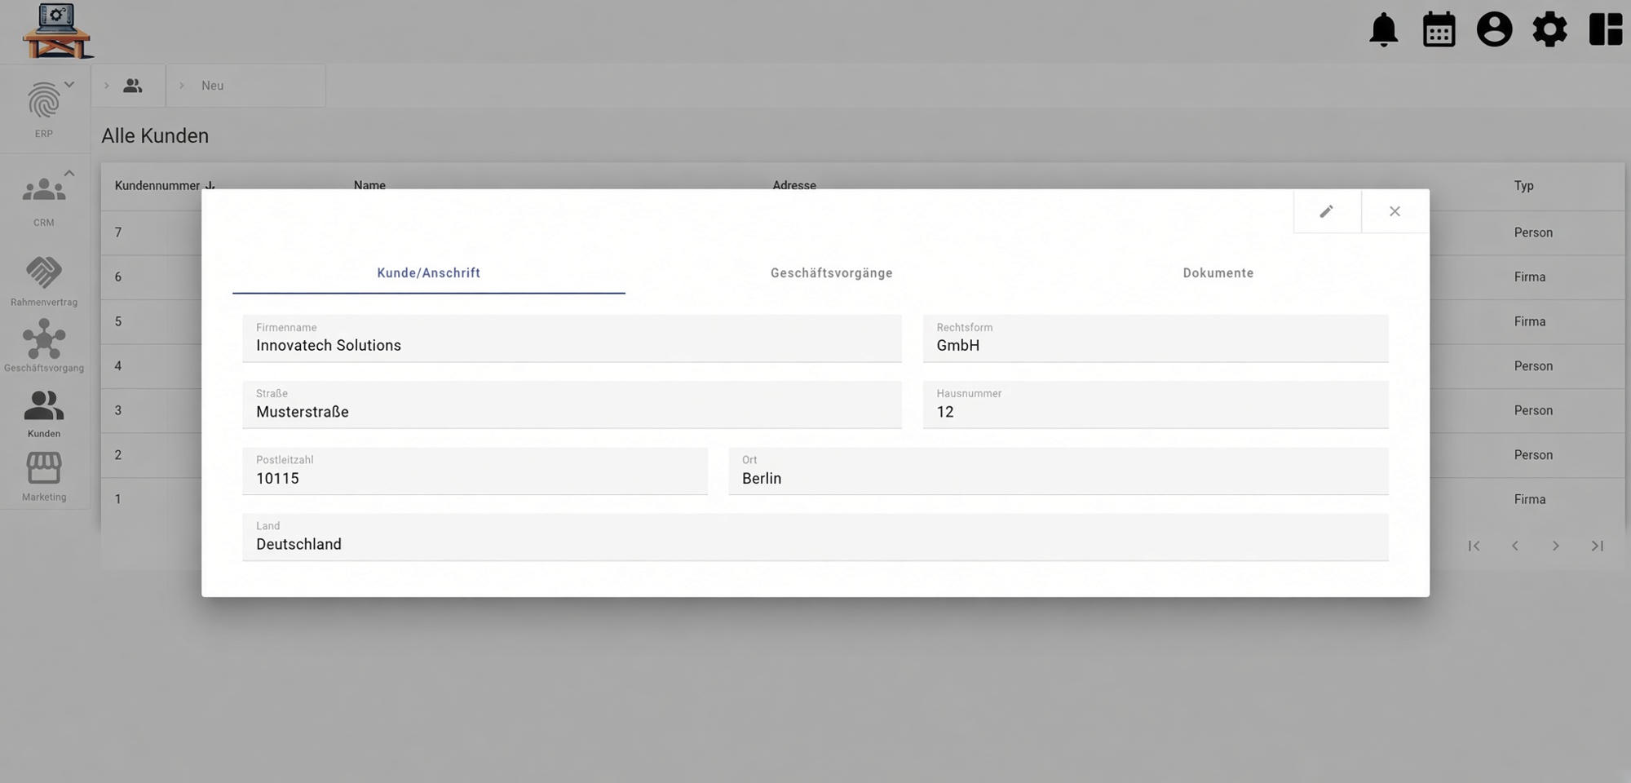Click the Postleitzahl field
Image resolution: width=1631 pixels, height=783 pixels.
475,471
